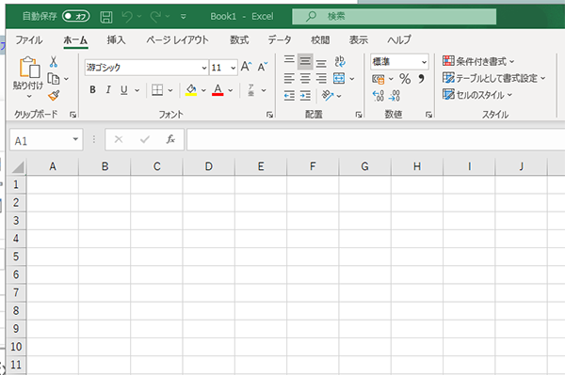Click the Bottom Align icon
Screen dimensions: 565x375
321,63
